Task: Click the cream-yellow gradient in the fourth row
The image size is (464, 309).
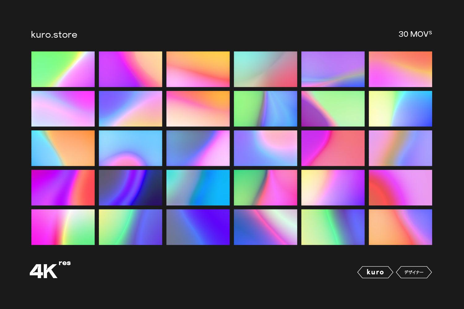Action: pyautogui.click(x=333, y=187)
